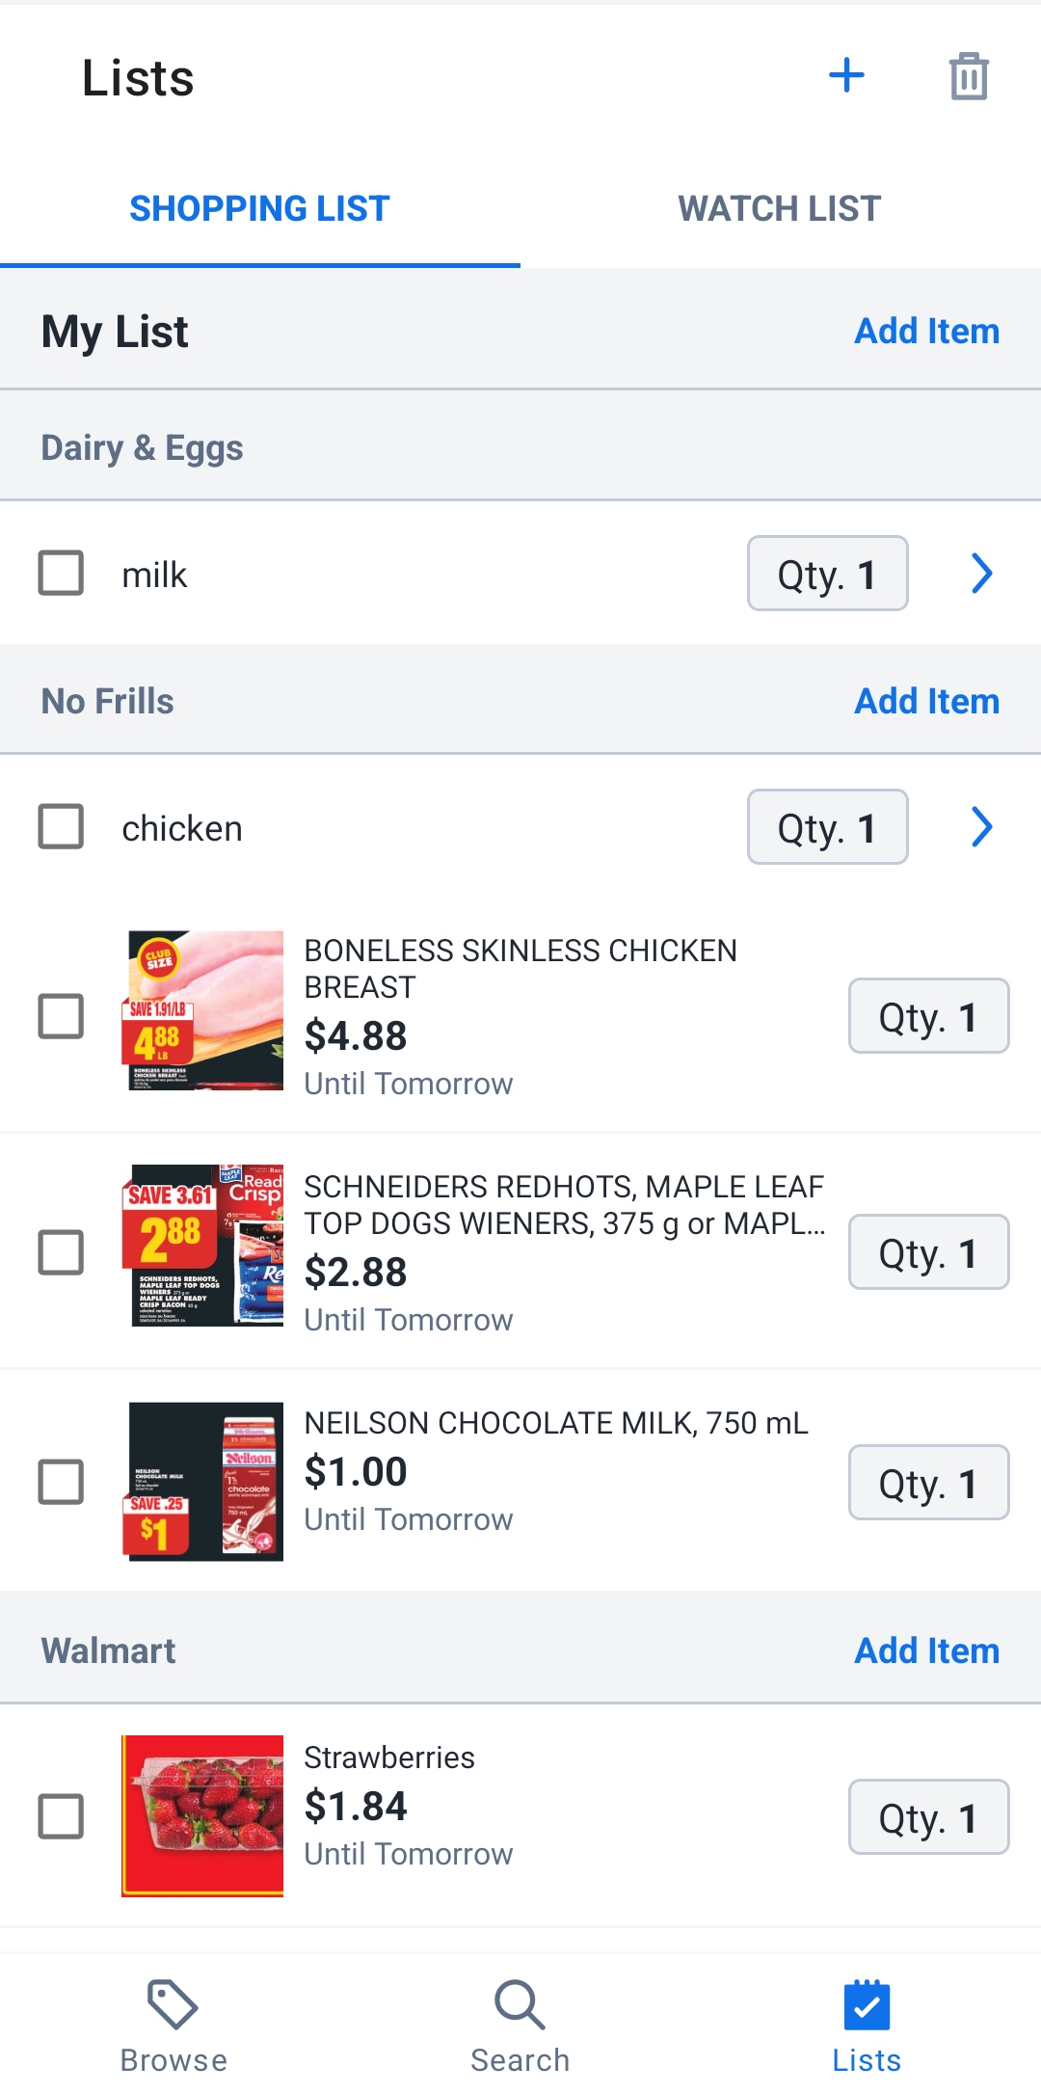Open quantity selector for Strawberries
This screenshot has height=2093, width=1041.
click(929, 1817)
